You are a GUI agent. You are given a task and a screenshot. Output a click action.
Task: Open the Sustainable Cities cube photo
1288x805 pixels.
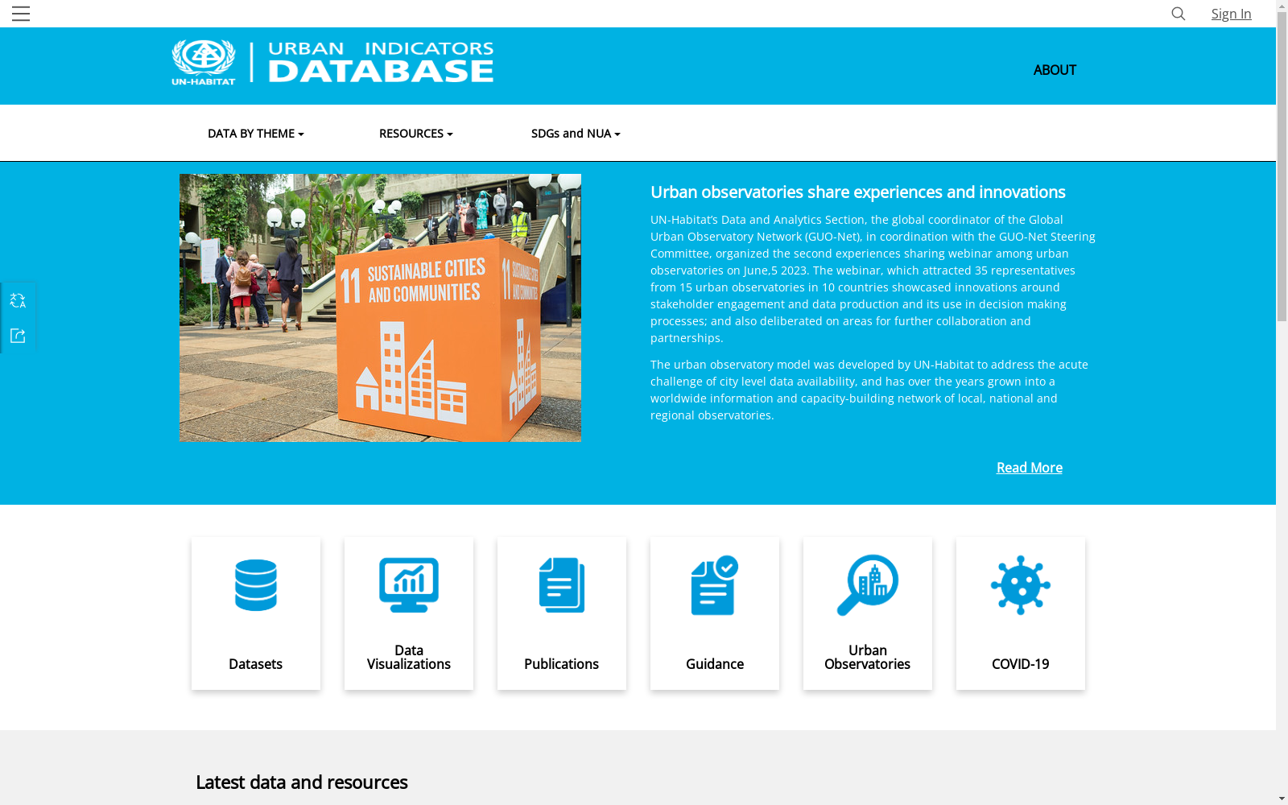click(380, 308)
